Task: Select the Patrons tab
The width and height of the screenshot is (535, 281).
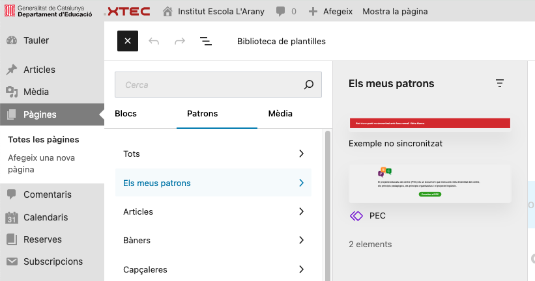Action: pyautogui.click(x=202, y=113)
